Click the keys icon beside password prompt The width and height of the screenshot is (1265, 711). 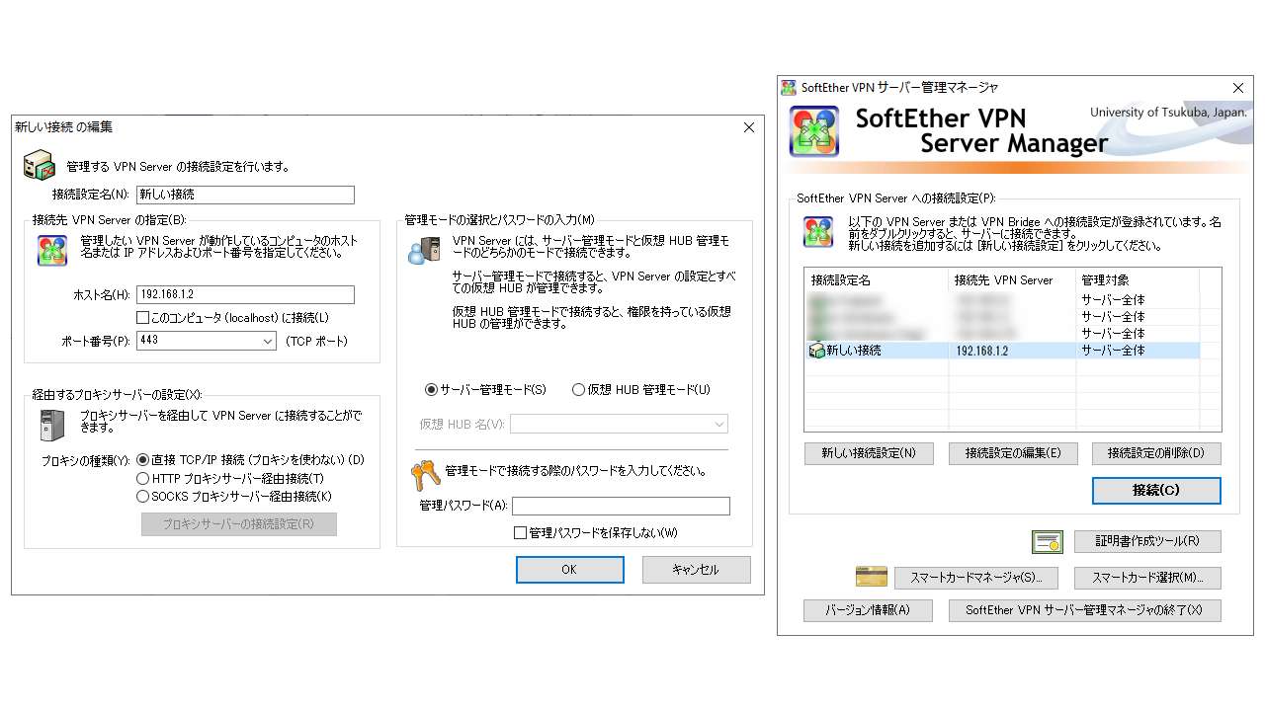[425, 476]
